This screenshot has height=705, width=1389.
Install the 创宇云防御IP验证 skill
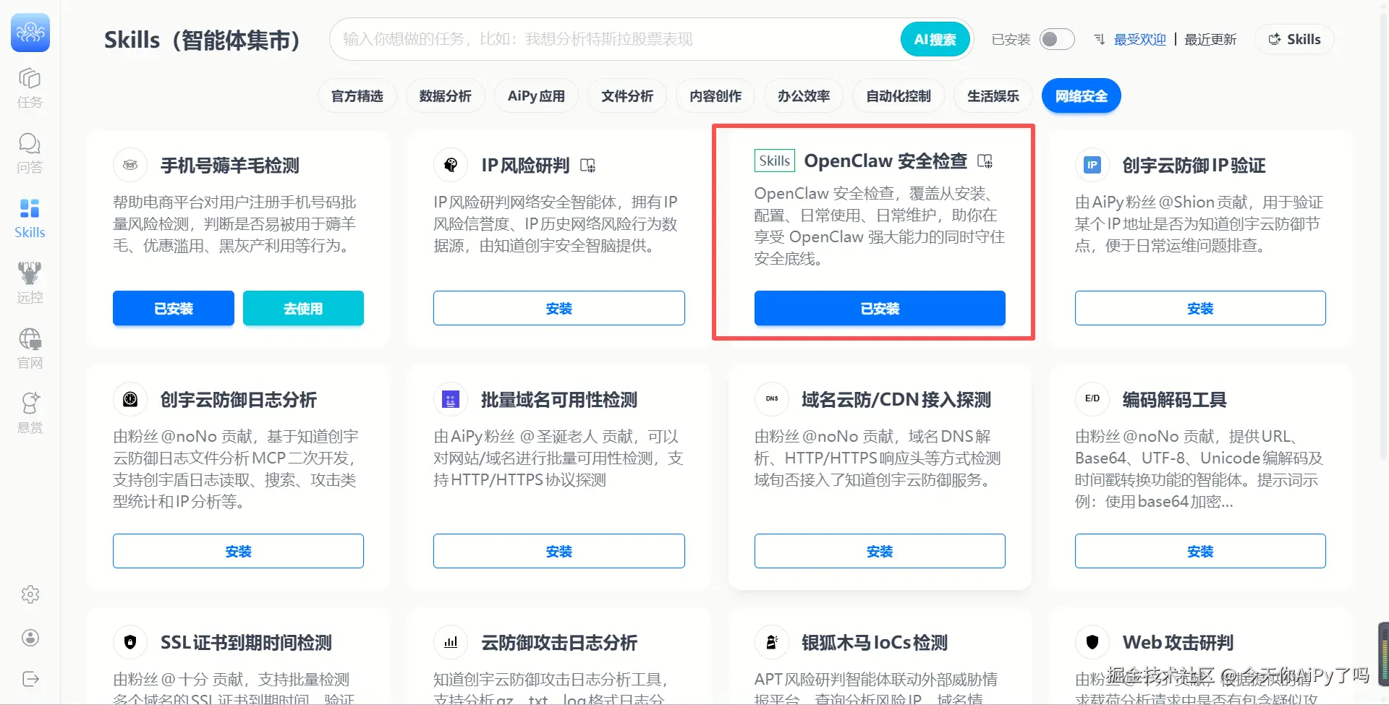point(1200,308)
